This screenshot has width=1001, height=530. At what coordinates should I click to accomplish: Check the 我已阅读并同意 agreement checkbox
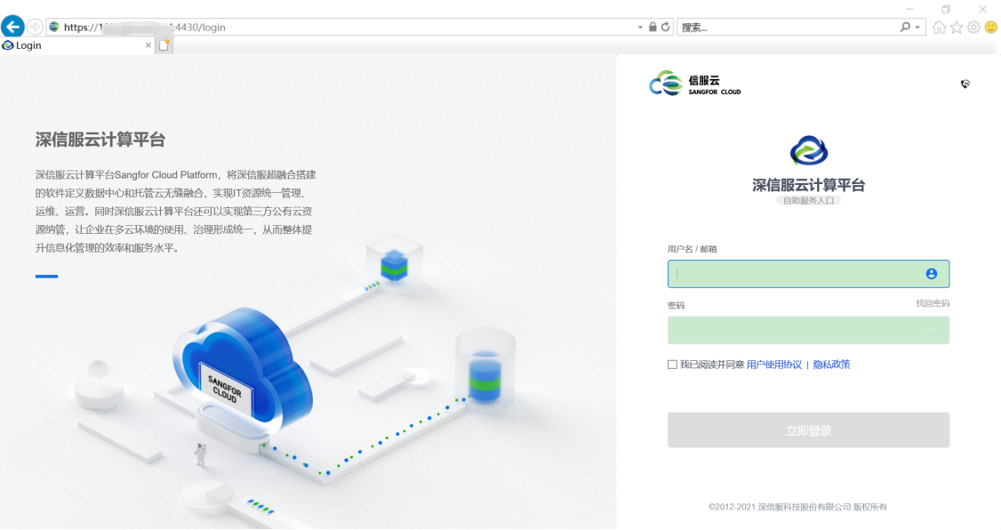(x=672, y=365)
